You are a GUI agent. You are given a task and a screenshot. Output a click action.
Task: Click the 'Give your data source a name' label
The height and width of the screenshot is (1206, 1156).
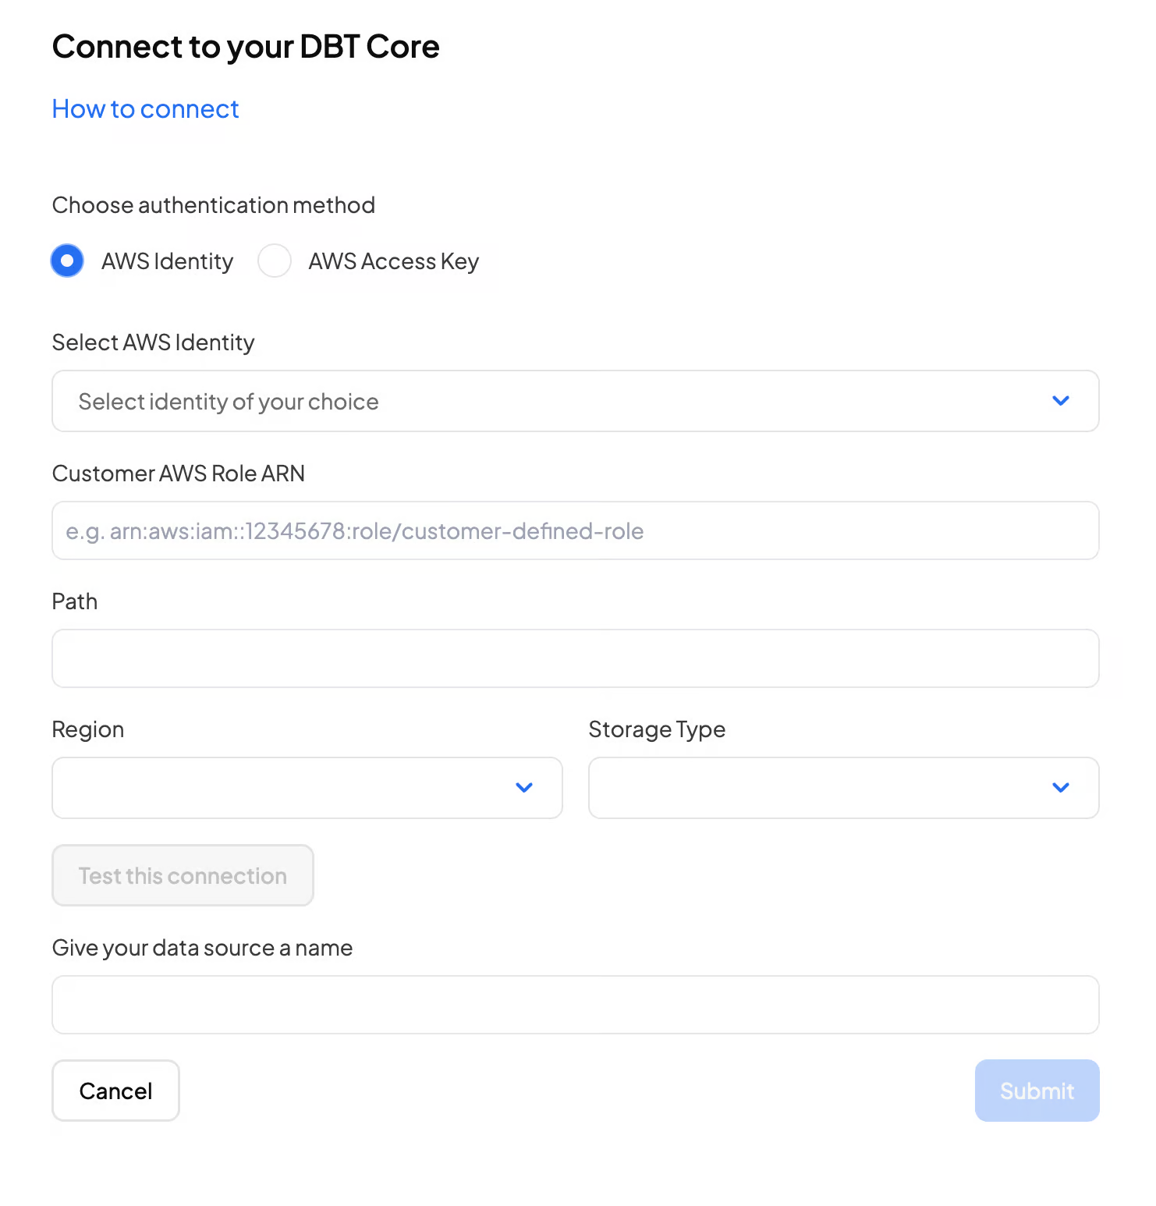[202, 948]
